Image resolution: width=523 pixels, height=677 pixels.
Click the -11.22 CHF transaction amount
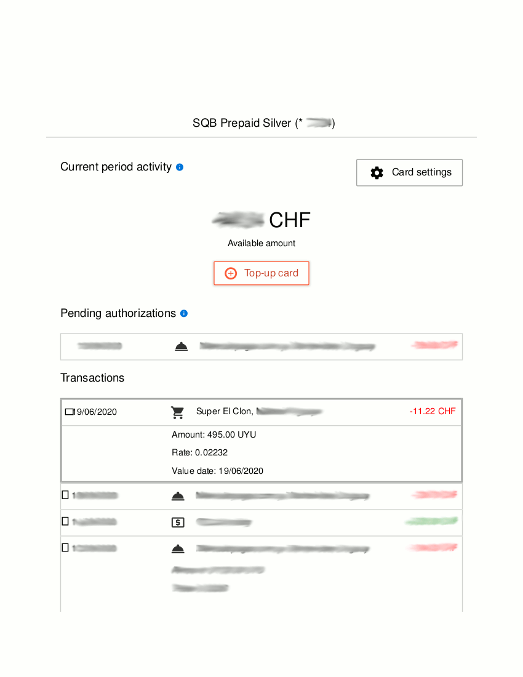(433, 411)
